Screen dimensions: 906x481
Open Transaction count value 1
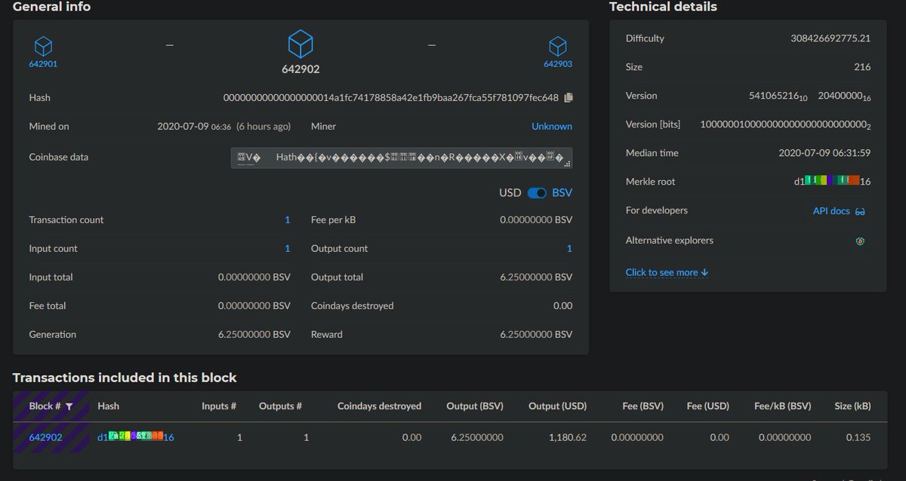[288, 220]
